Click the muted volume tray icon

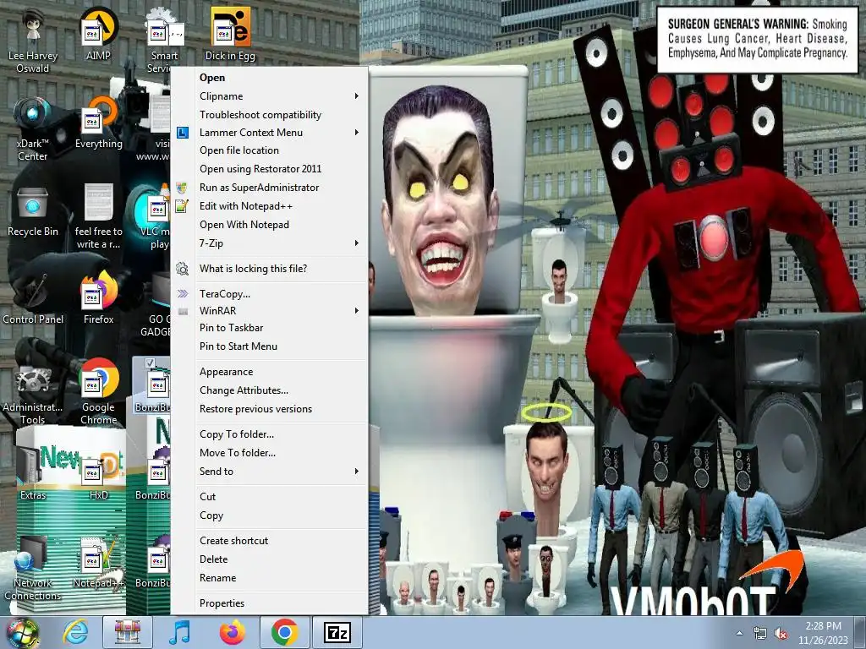click(x=781, y=634)
